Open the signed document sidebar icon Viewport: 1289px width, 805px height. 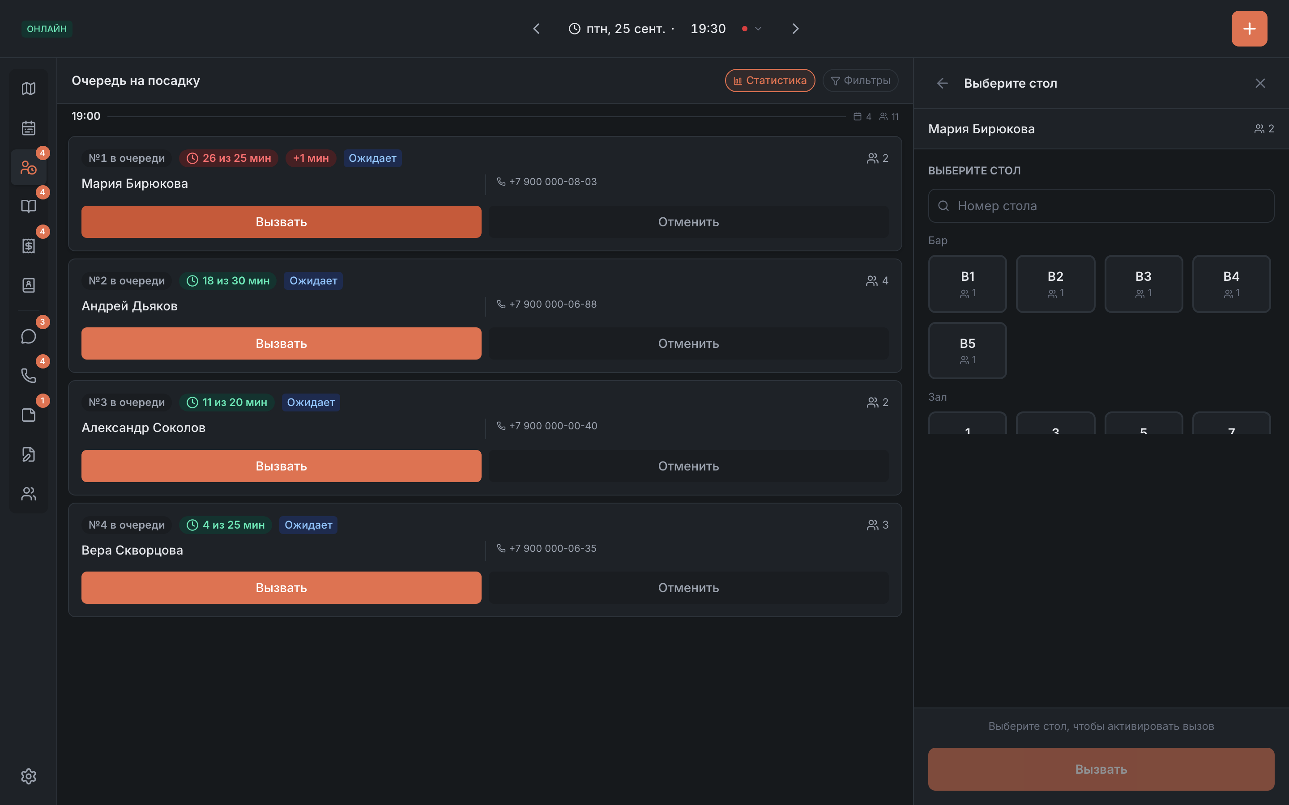click(x=28, y=455)
